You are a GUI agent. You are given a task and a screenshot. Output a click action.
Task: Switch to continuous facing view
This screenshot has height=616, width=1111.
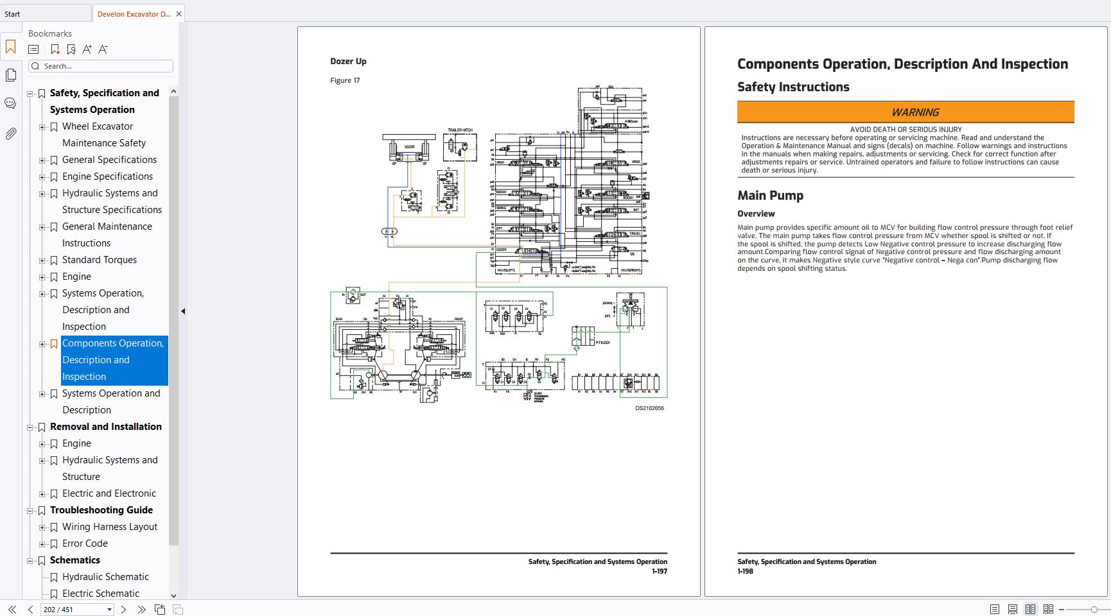point(1049,610)
